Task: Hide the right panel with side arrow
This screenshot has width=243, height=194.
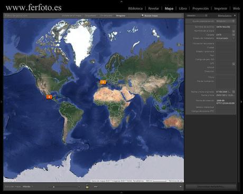Action: (x=241, y=102)
